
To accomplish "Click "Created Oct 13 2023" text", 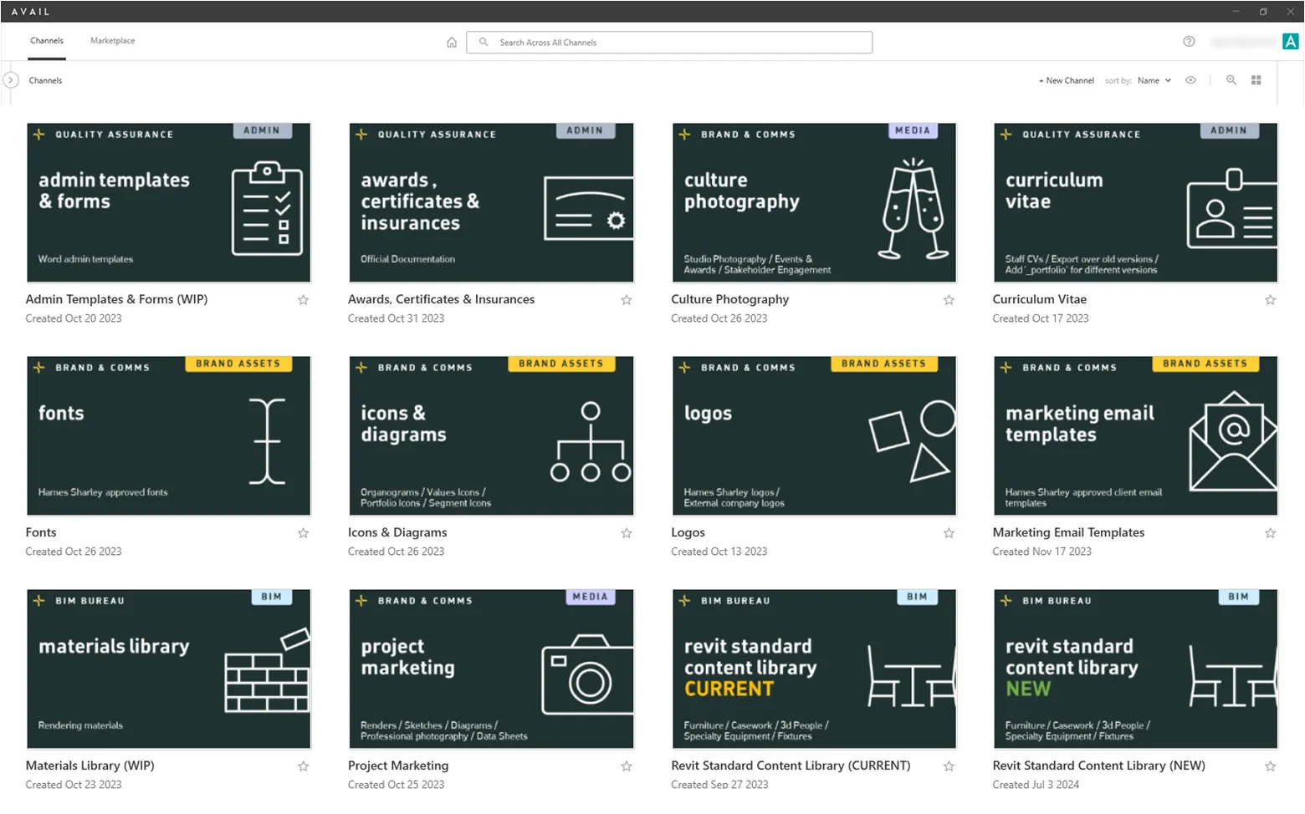I will (x=719, y=552).
